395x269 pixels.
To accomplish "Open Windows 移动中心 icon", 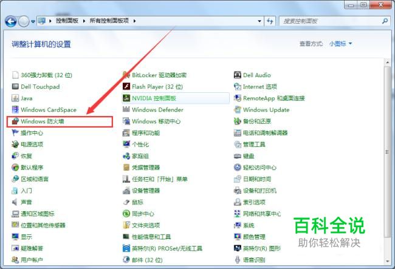I will 126,121.
